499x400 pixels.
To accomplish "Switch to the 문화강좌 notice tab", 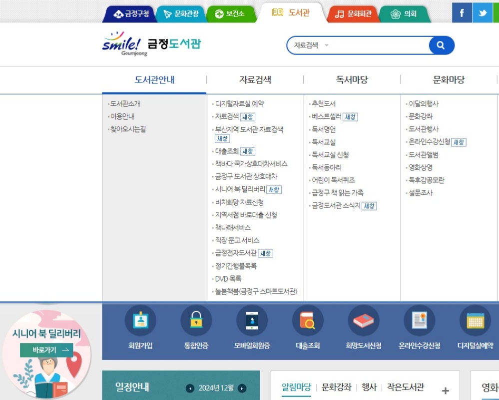I will click(335, 386).
